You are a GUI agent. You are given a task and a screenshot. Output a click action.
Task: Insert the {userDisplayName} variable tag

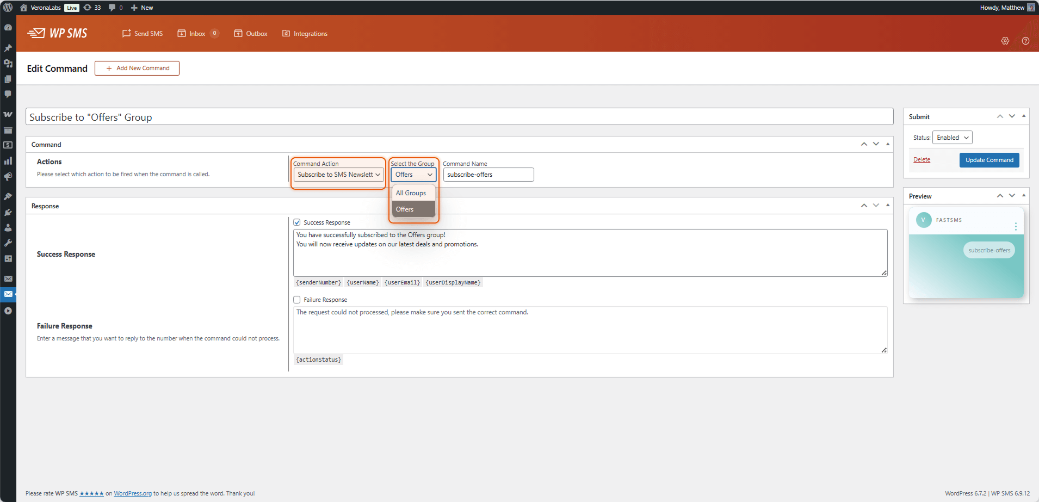click(453, 283)
